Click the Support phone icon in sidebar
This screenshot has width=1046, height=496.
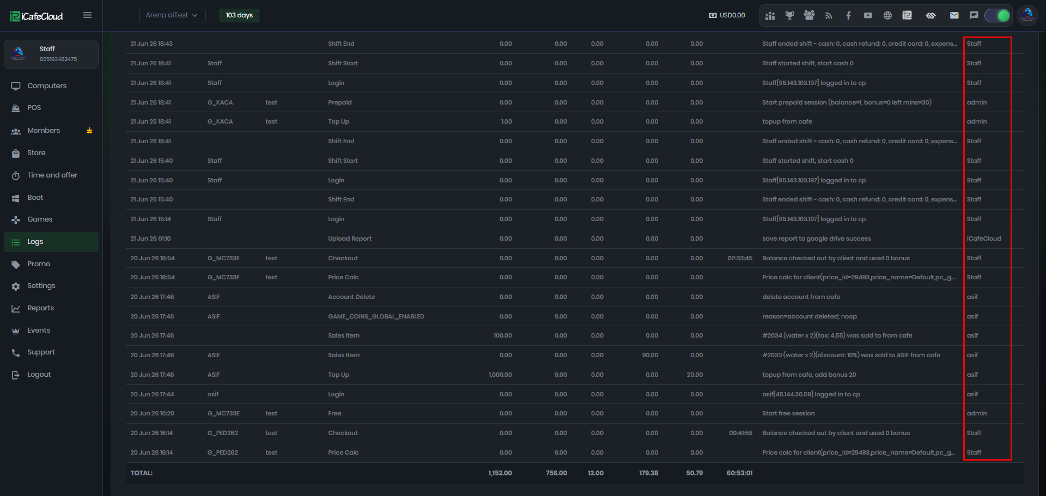(x=16, y=352)
